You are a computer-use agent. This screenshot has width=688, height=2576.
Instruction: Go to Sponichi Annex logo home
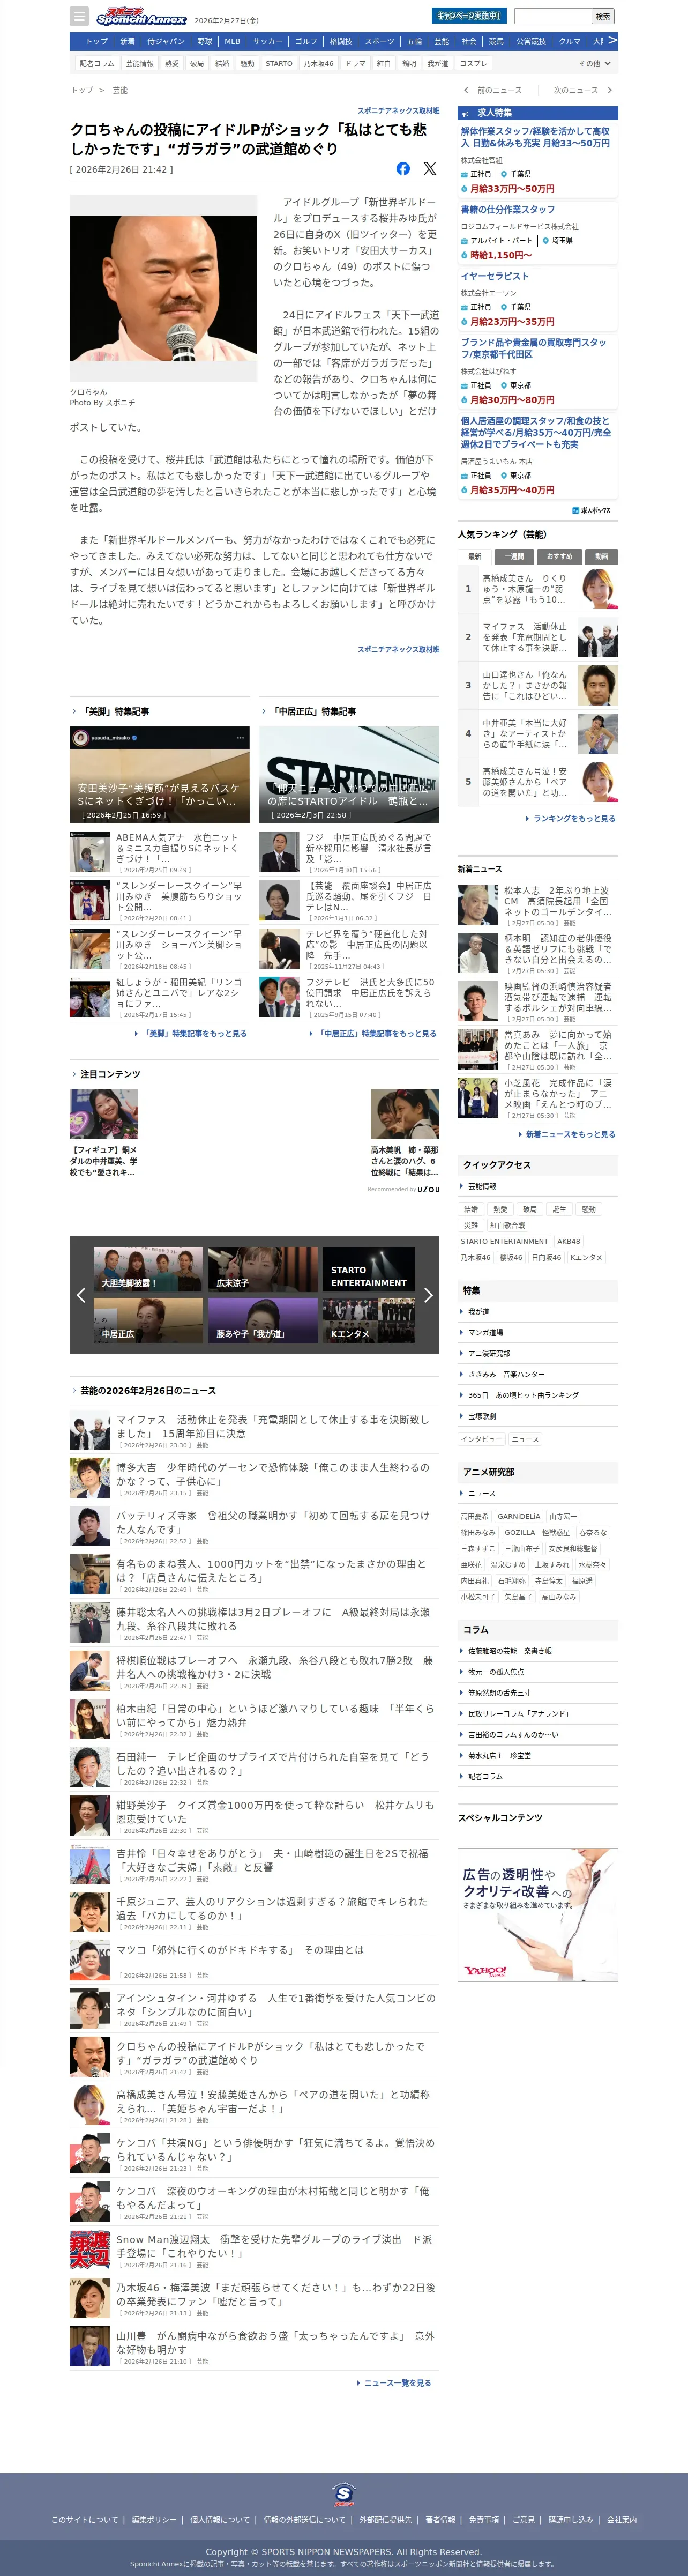(x=141, y=16)
